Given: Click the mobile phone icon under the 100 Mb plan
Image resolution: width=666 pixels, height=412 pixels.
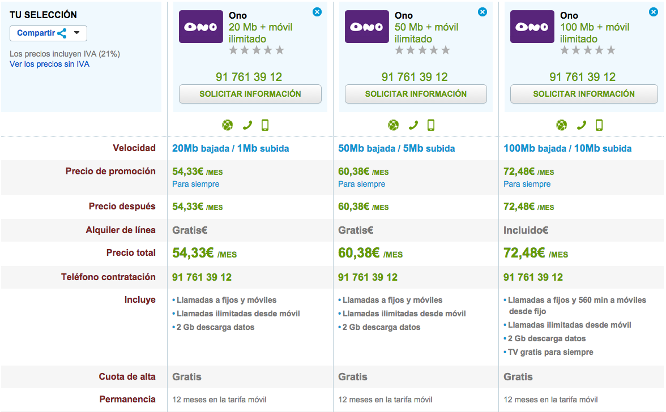Looking at the screenshot, I should click(x=599, y=125).
